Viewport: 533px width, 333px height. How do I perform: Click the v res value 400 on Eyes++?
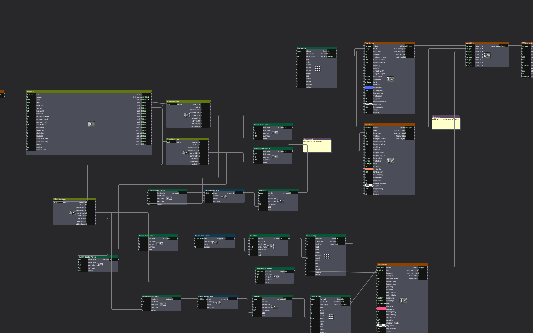point(31,103)
